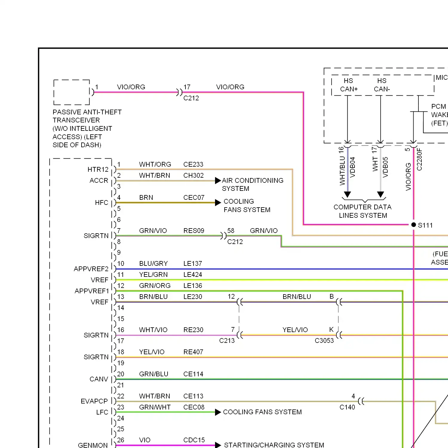Click the CANV pin name
The width and height of the screenshot is (448, 448).
pyautogui.click(x=99, y=379)
